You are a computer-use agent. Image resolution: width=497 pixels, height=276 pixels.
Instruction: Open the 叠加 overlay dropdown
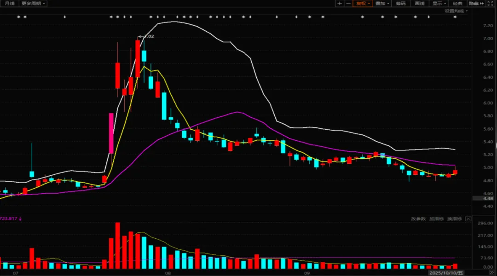click(382, 4)
